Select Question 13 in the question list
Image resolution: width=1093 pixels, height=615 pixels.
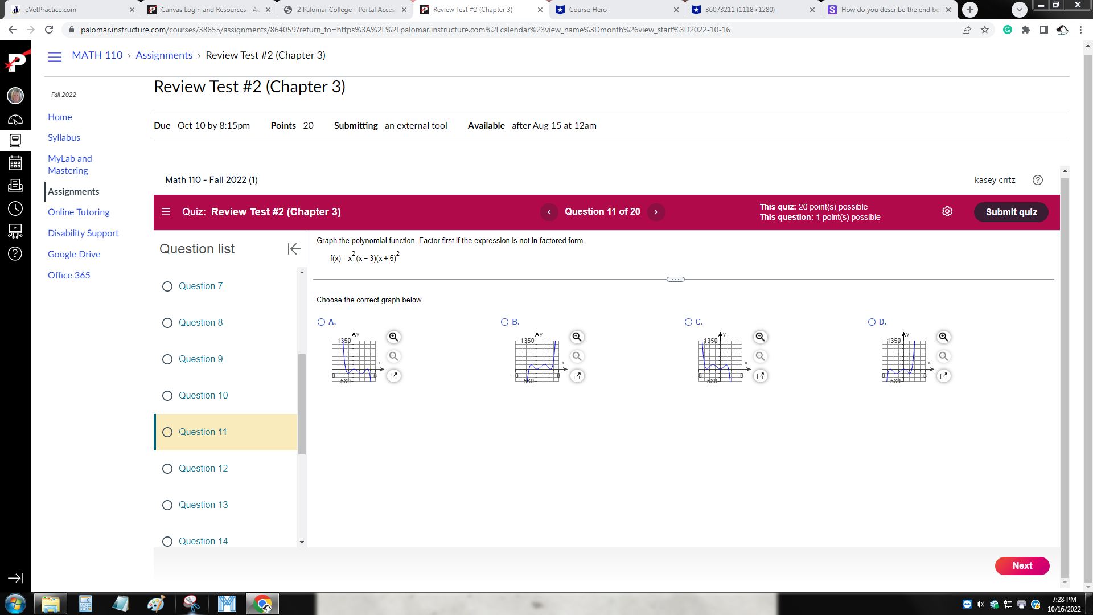click(203, 505)
